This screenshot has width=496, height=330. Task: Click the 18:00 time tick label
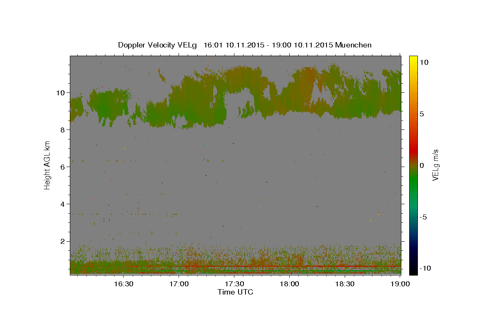[x=290, y=284]
